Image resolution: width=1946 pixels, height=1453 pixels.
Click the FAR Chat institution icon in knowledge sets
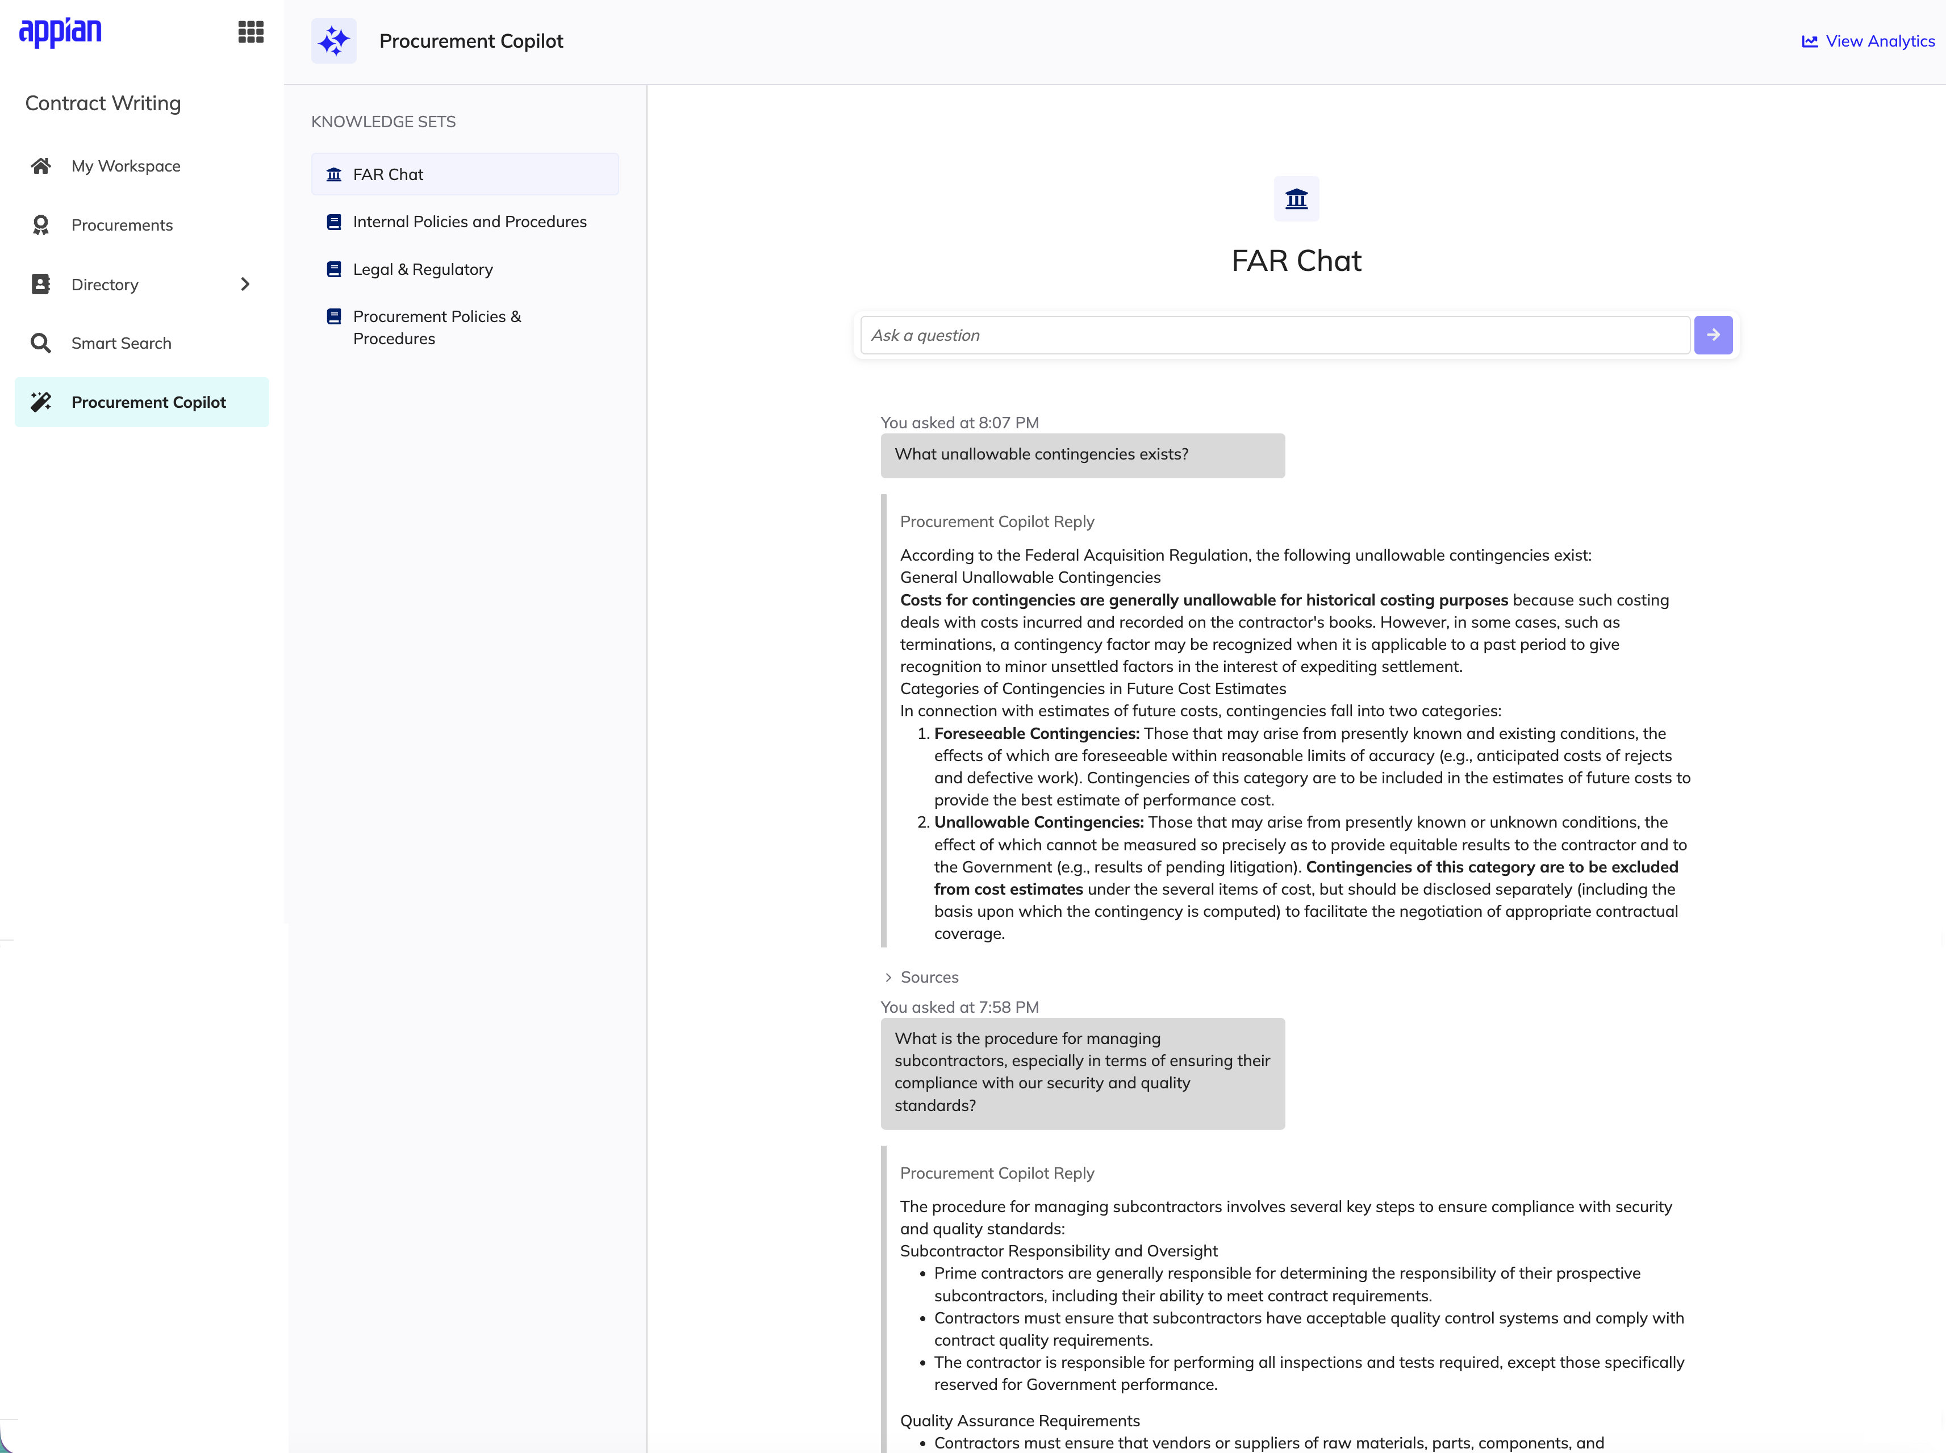334,174
